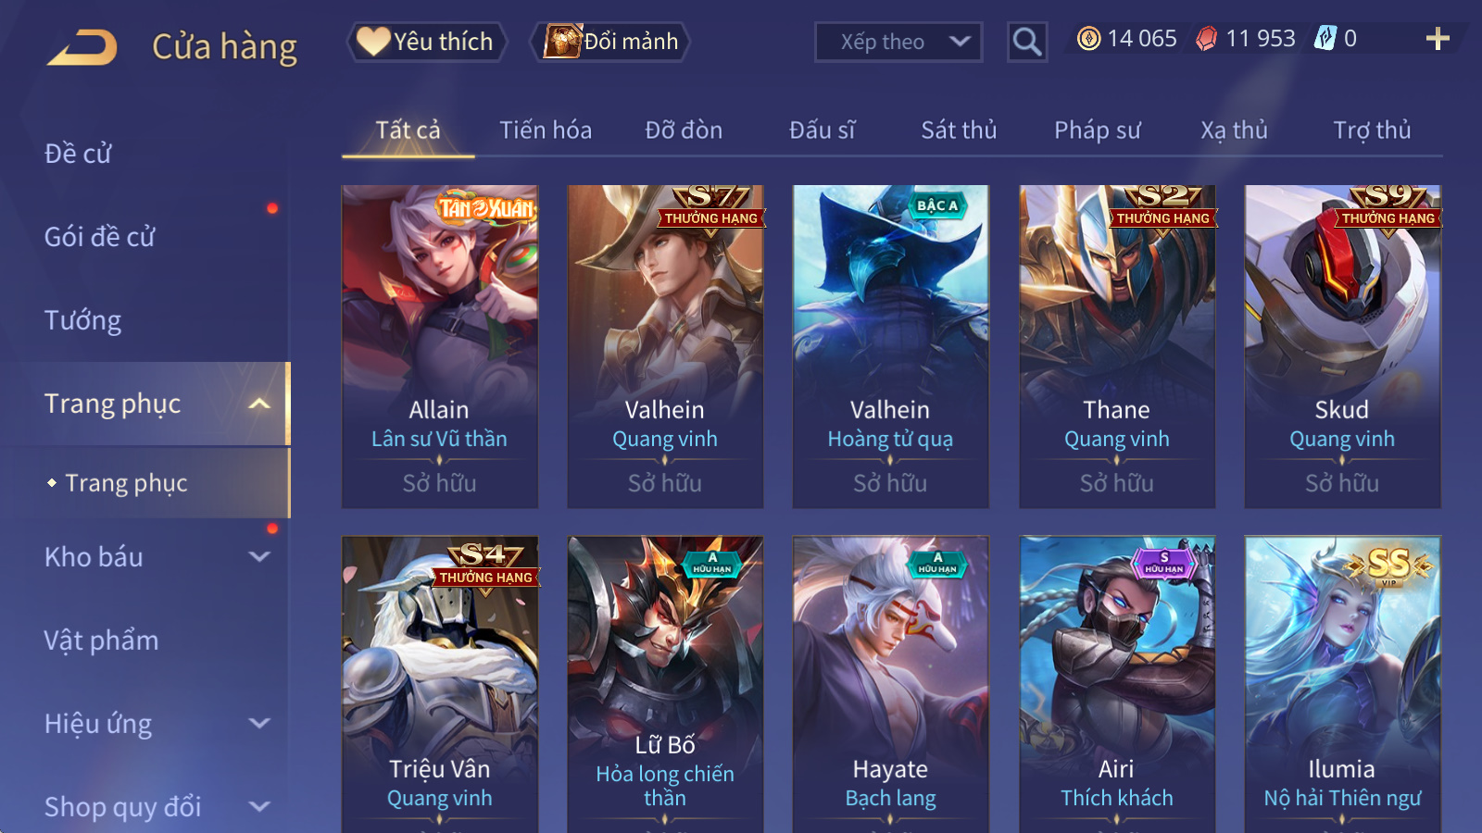
Task: Click the red ruby currency icon
Action: pos(1207,39)
